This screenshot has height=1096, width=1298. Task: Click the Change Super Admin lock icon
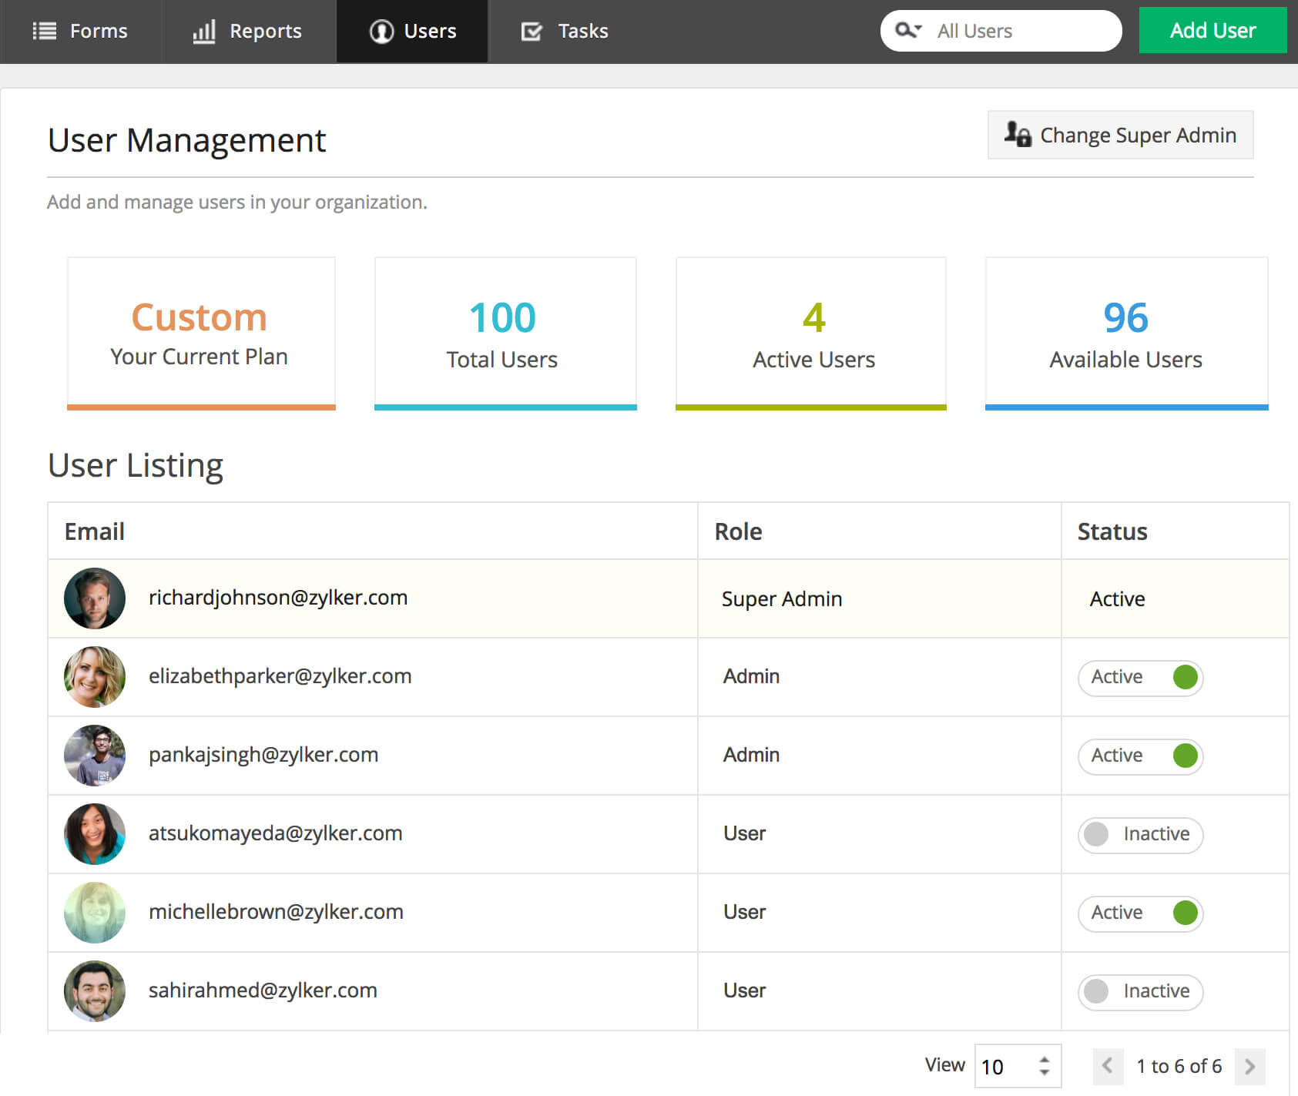click(1017, 135)
